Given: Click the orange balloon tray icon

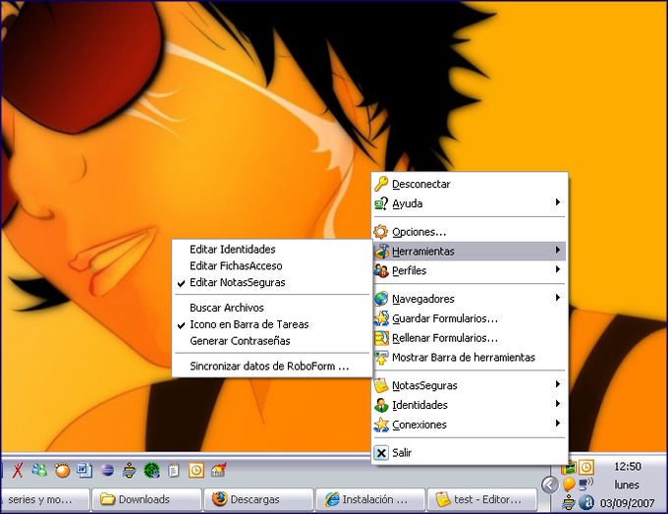Looking at the screenshot, I should point(569,485).
